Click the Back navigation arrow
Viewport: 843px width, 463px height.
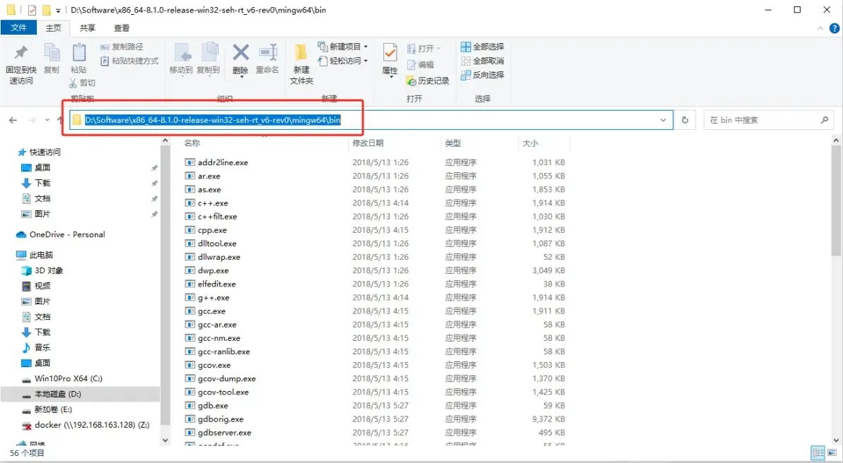pyautogui.click(x=13, y=120)
